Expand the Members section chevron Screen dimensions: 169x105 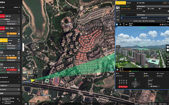19,82
